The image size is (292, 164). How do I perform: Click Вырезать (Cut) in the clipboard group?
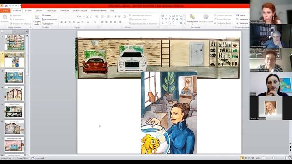pos(16,15)
